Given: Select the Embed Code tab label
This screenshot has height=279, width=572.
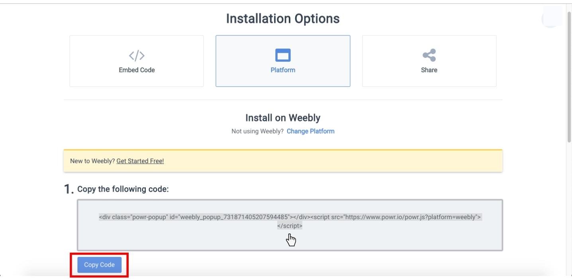Looking at the screenshot, I should (x=137, y=70).
